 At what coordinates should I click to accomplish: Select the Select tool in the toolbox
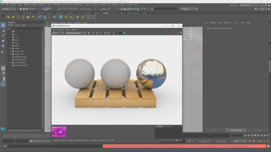[x=3, y=25]
